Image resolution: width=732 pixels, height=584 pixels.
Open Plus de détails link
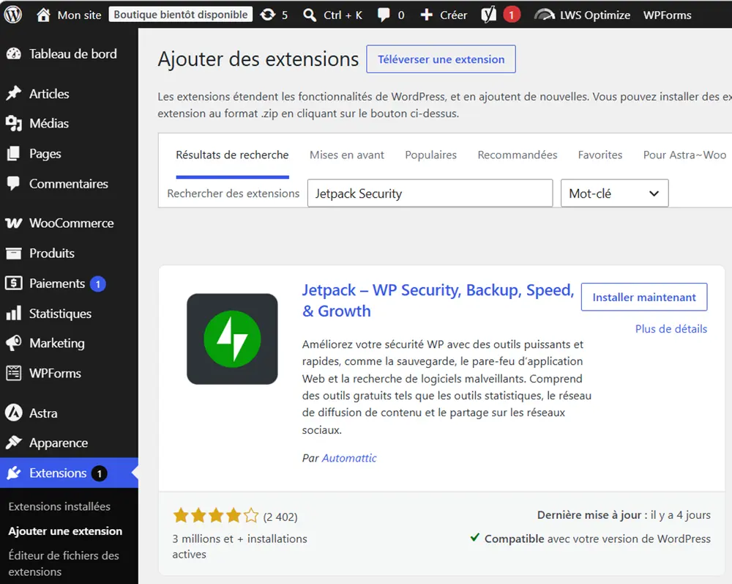pos(671,329)
